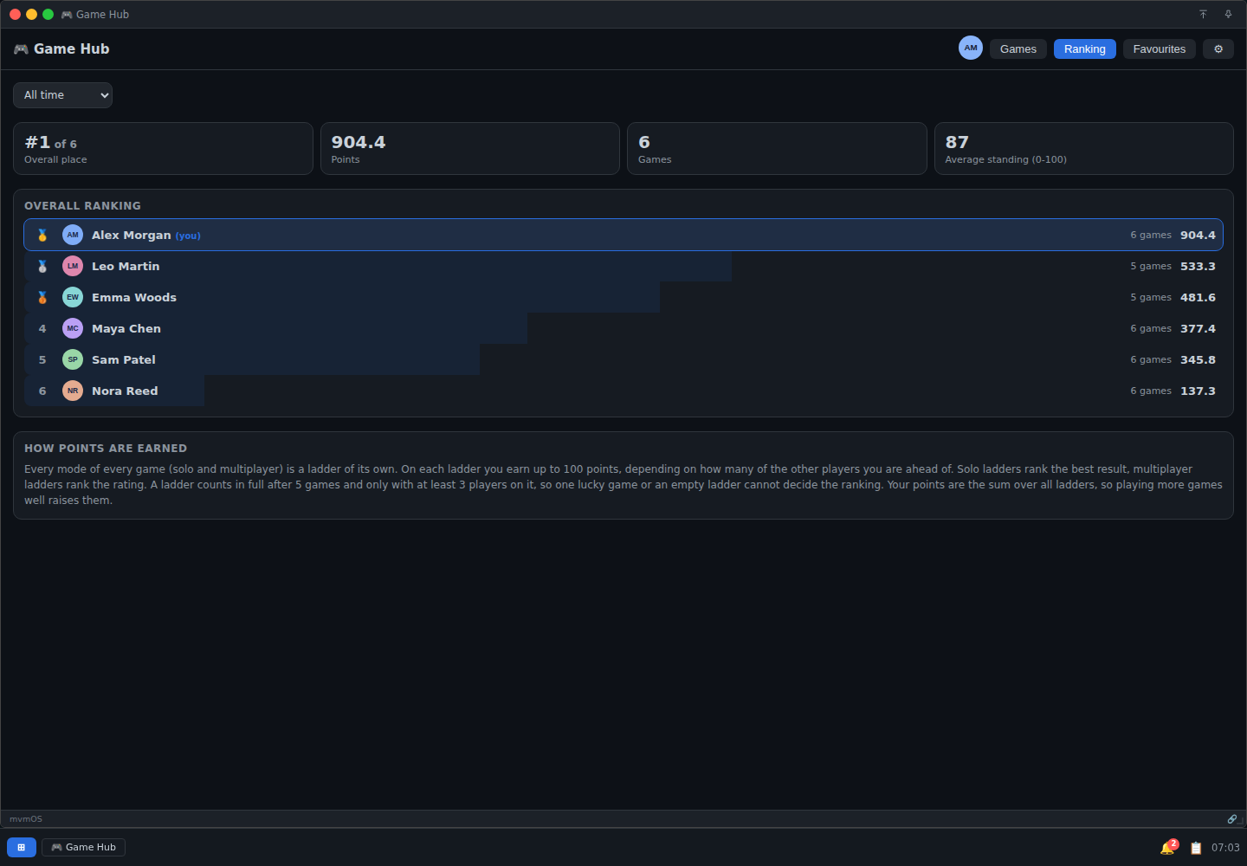Image resolution: width=1247 pixels, height=866 pixels.
Task: Open the All time period dropdown
Action: tap(62, 95)
